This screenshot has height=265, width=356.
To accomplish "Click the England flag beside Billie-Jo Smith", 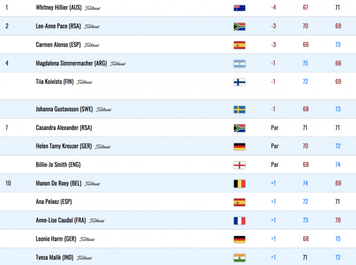I will tap(239, 165).
